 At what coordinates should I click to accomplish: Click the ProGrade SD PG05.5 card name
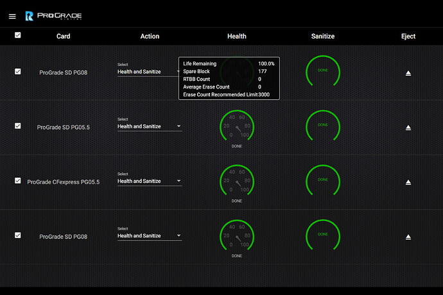(x=64, y=128)
